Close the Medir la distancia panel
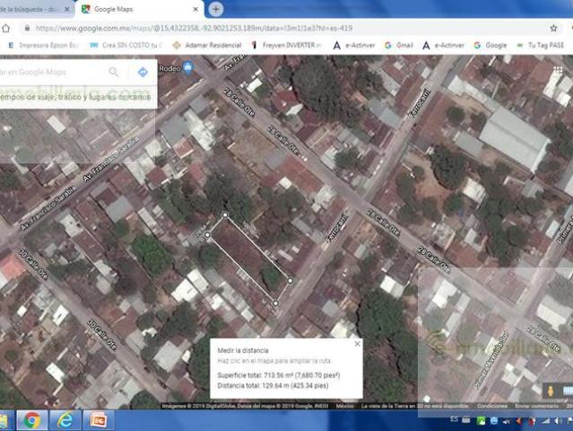The image size is (573, 431). 358,344
